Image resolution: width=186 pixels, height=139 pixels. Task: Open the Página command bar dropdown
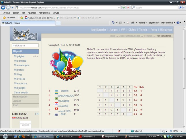coord(143,23)
